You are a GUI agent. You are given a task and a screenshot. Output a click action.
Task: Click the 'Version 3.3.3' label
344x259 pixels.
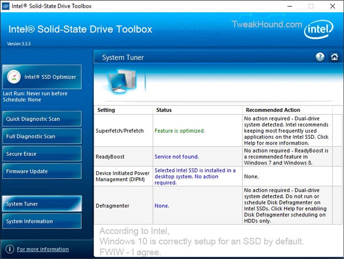(x=19, y=44)
